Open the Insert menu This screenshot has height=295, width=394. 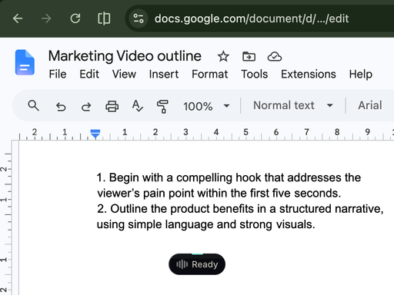164,75
